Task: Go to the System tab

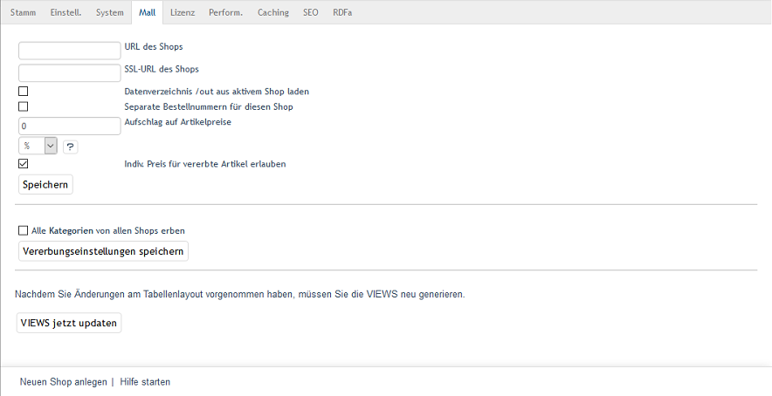Action: 110,13
